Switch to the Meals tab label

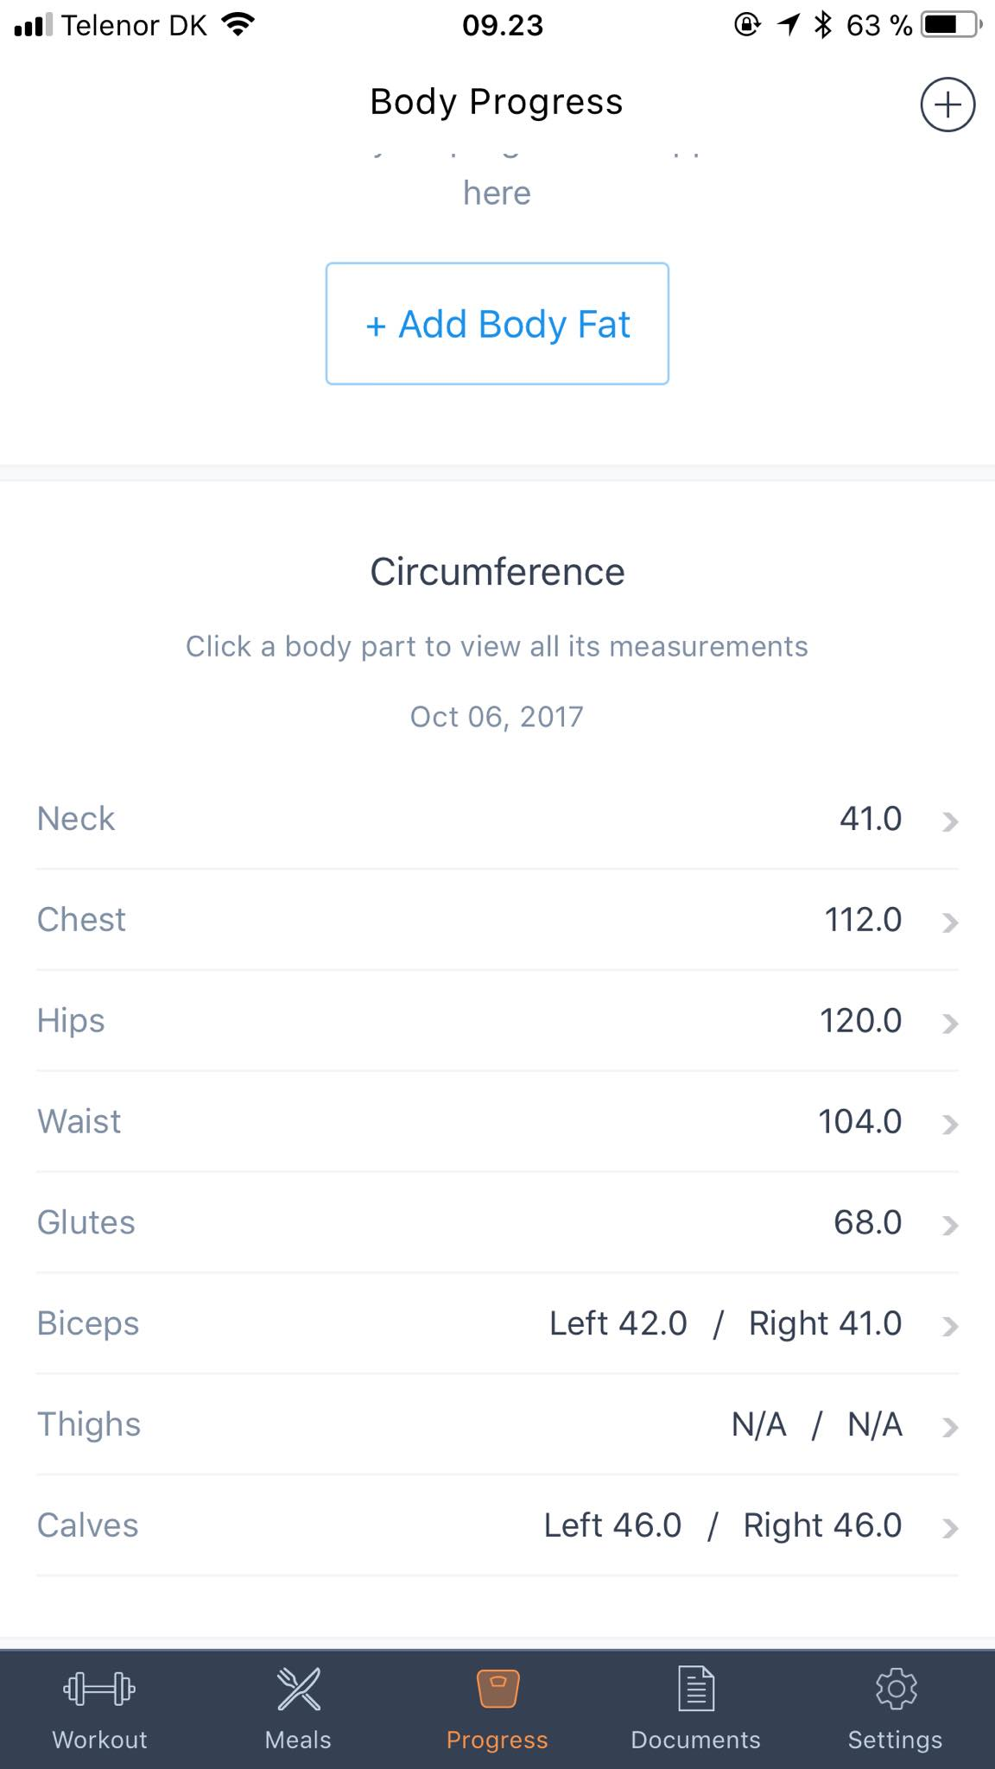[x=298, y=1740]
